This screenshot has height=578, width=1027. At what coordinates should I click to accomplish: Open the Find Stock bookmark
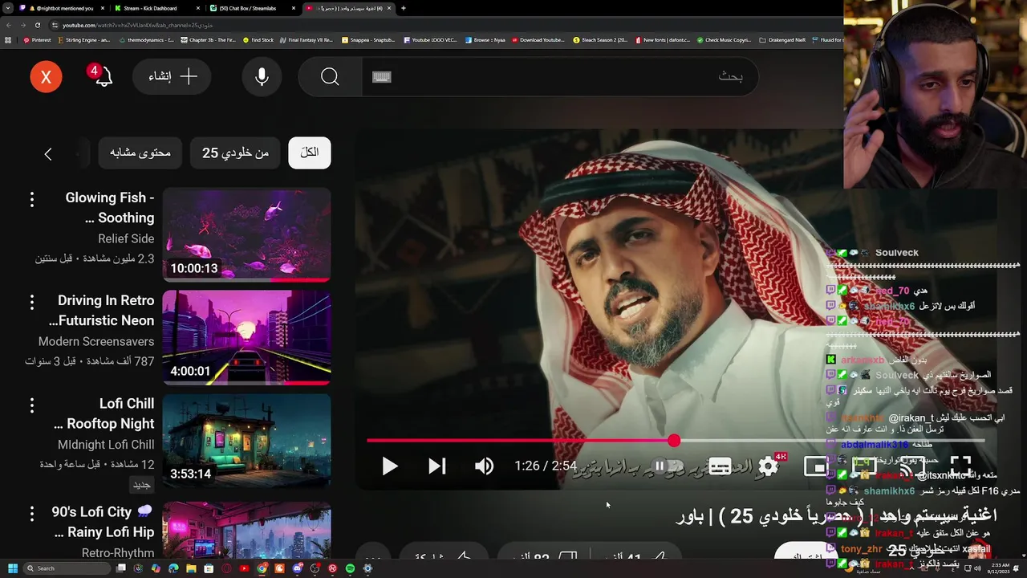(x=258, y=39)
